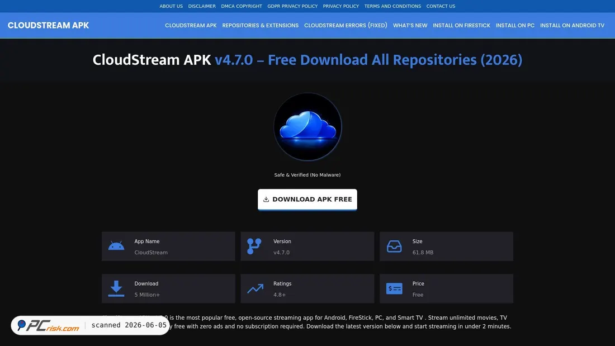The height and width of the screenshot is (346, 615).
Task: Select Install on Firestick menu item
Action: click(x=462, y=26)
